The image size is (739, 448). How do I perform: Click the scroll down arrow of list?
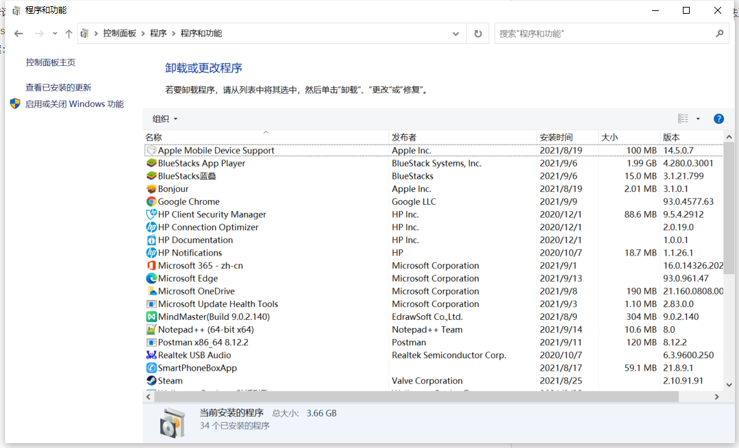pos(729,384)
